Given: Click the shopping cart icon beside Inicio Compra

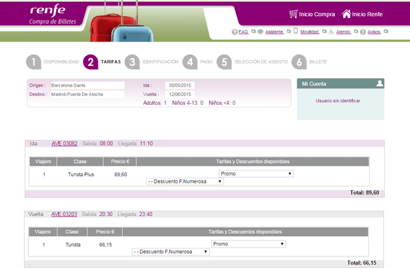Looking at the screenshot, I should point(293,14).
